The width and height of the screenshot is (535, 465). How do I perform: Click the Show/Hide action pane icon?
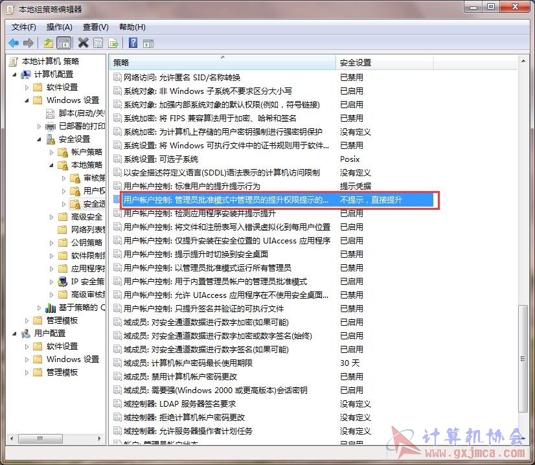tap(148, 43)
